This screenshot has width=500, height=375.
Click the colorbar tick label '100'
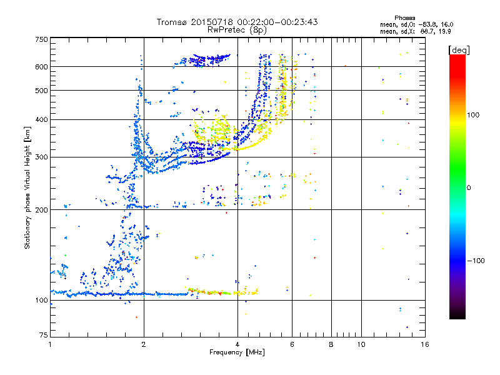pos(473,115)
